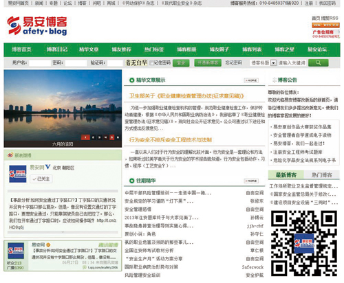Open article 行为安全不排斥安全工程技术与法制

(171, 139)
